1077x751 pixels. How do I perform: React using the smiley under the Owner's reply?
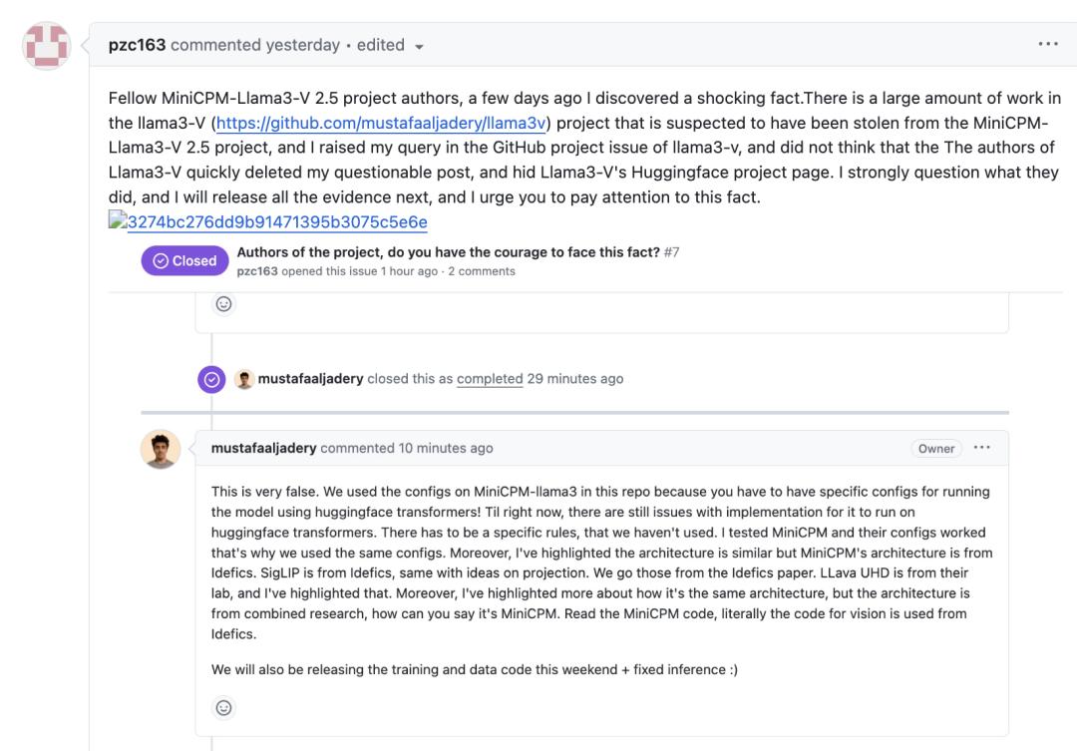224,707
